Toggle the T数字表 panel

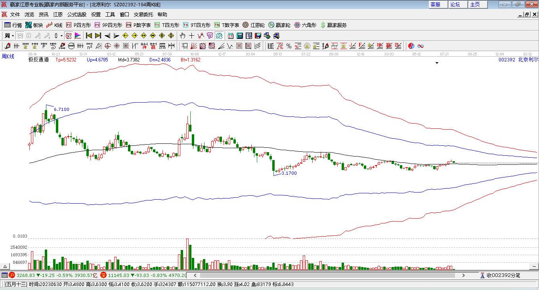click(227, 25)
